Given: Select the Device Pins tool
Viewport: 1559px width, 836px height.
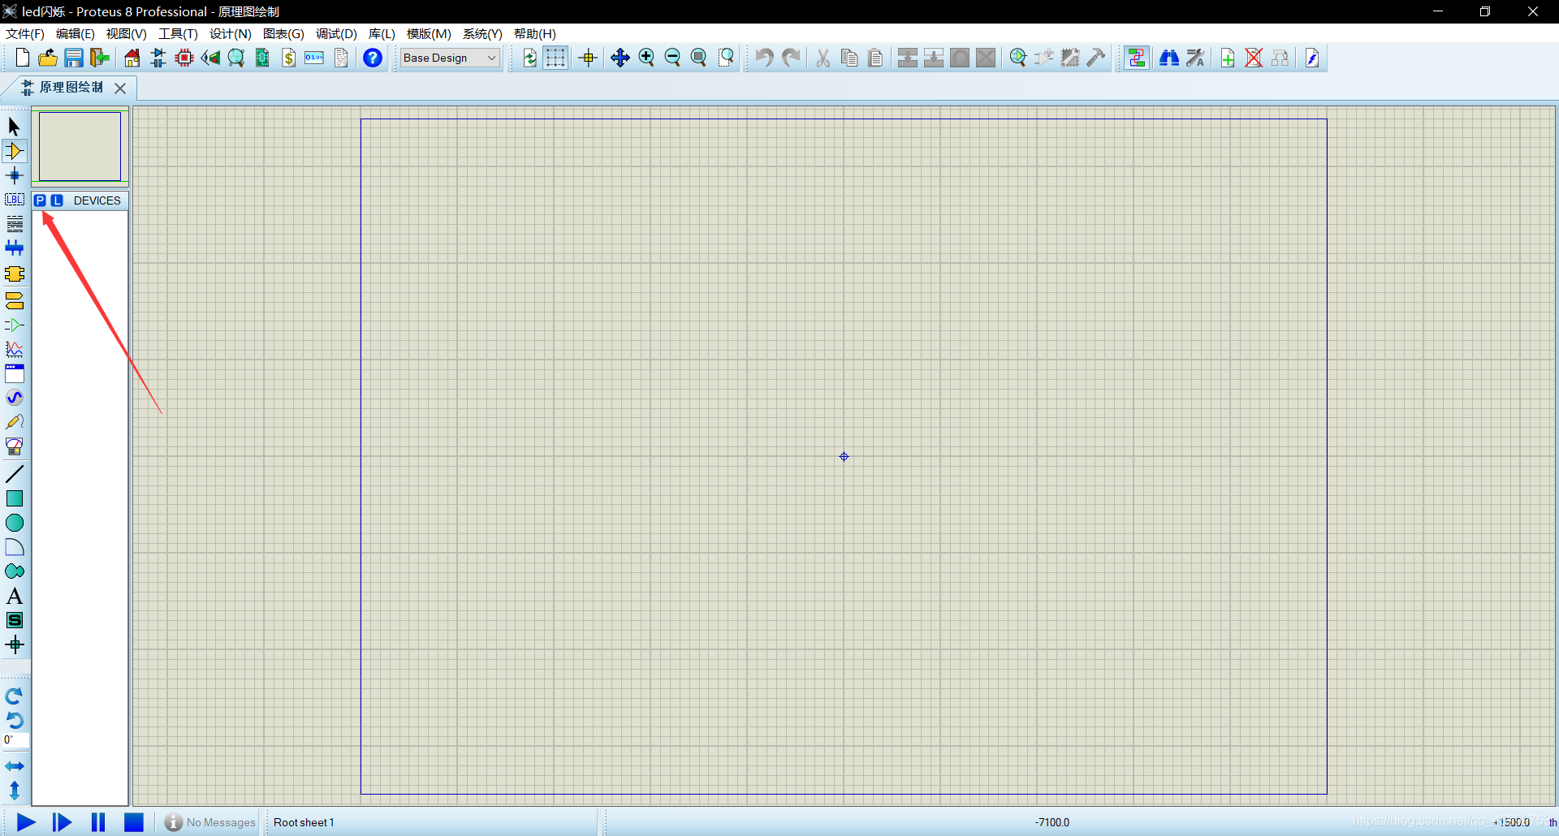Looking at the screenshot, I should 14,325.
